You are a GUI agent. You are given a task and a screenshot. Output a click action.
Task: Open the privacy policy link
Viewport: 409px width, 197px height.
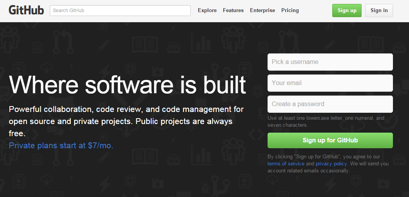331,164
